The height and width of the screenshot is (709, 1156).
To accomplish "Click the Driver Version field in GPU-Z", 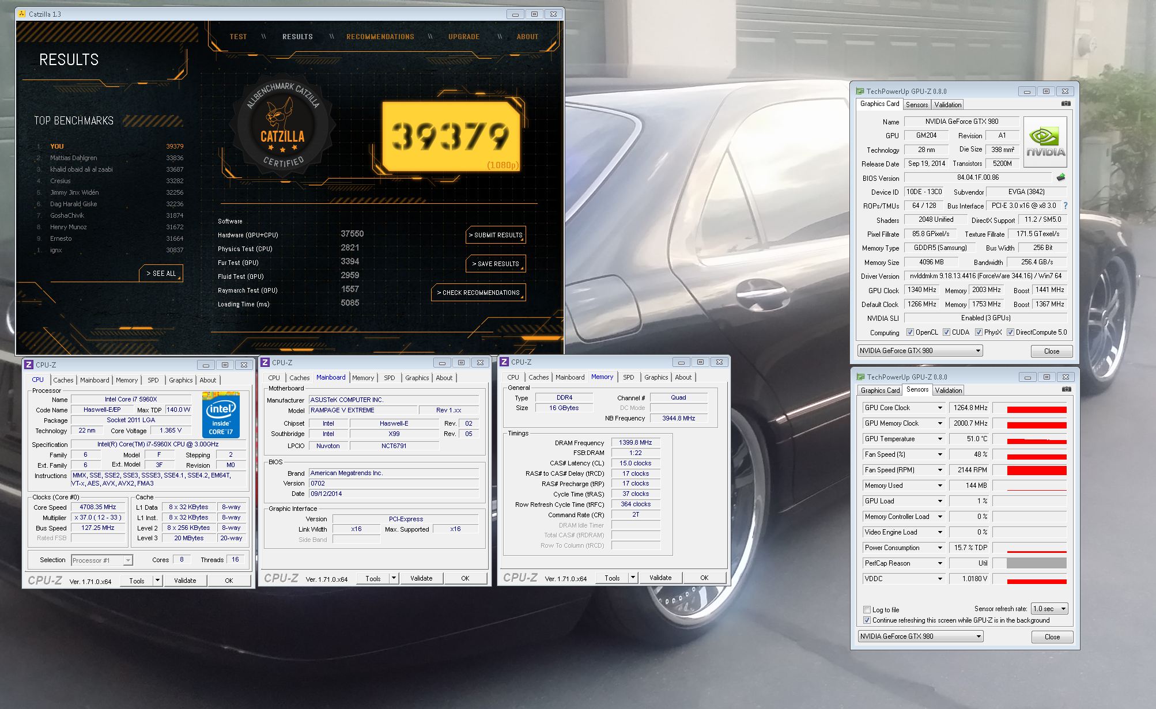I will pyautogui.click(x=985, y=276).
